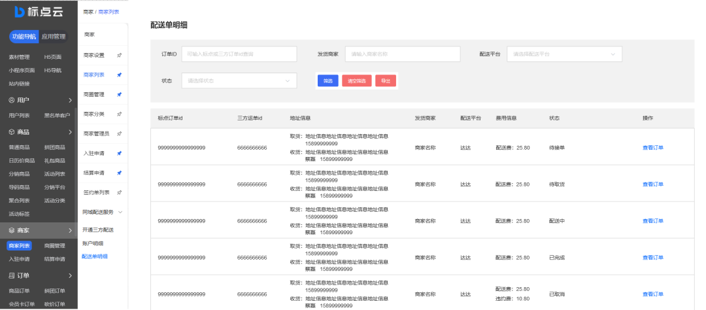
Task: Pin 签约单列表 item
Action: tap(120, 192)
